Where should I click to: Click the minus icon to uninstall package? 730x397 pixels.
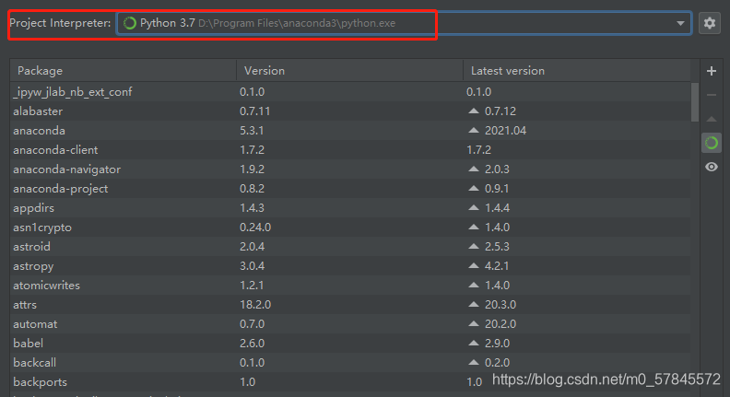tap(711, 95)
